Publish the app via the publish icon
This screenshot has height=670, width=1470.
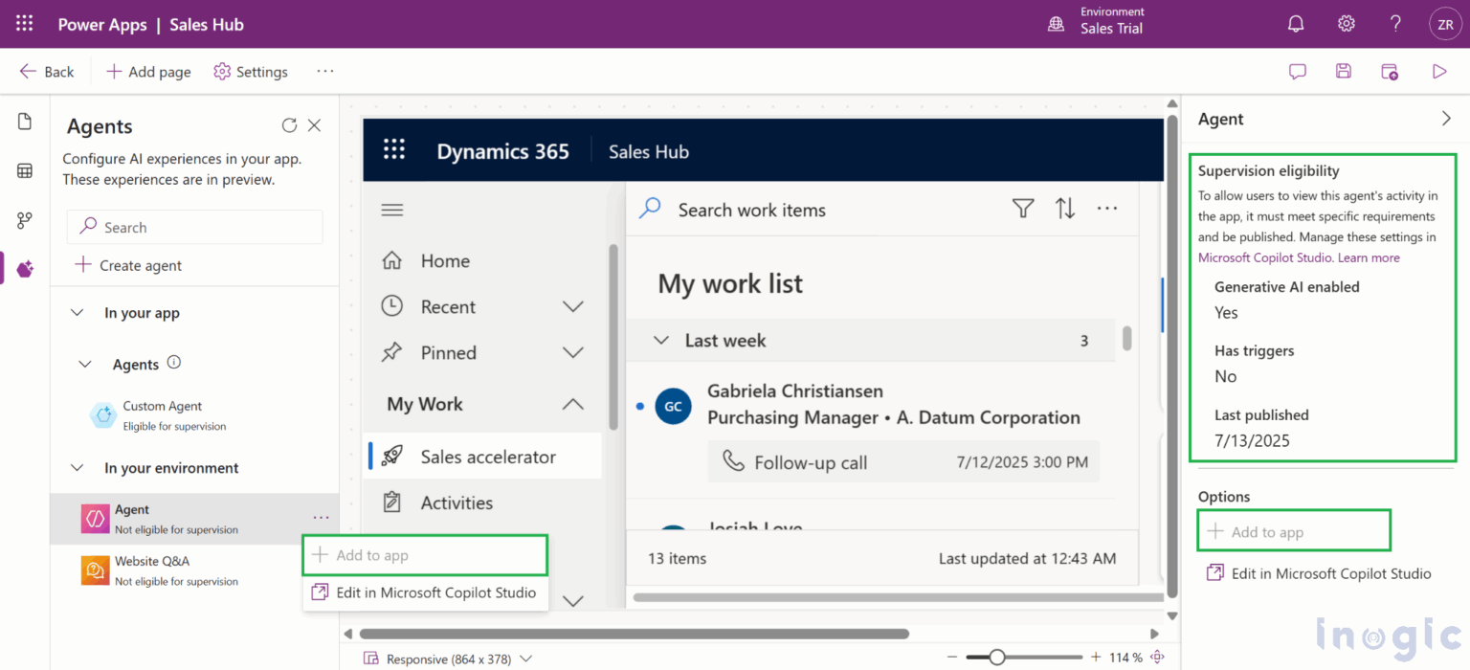(x=1391, y=71)
